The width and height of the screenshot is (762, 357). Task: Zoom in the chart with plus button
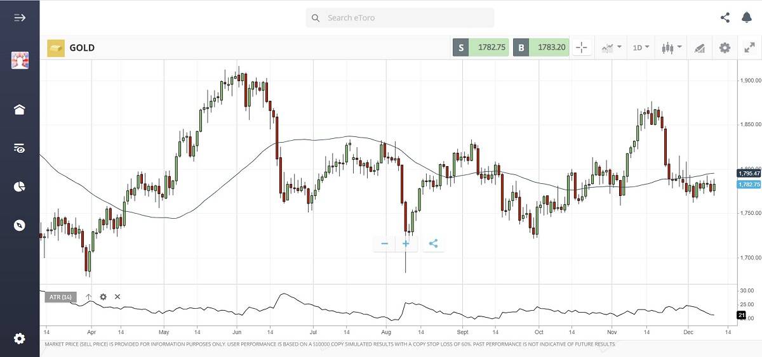point(406,243)
